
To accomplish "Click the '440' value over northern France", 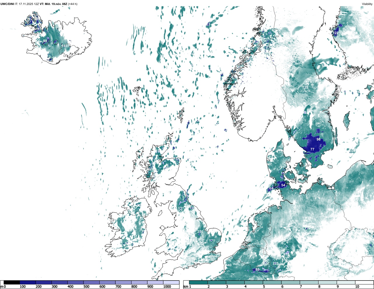I will [x=229, y=265].
